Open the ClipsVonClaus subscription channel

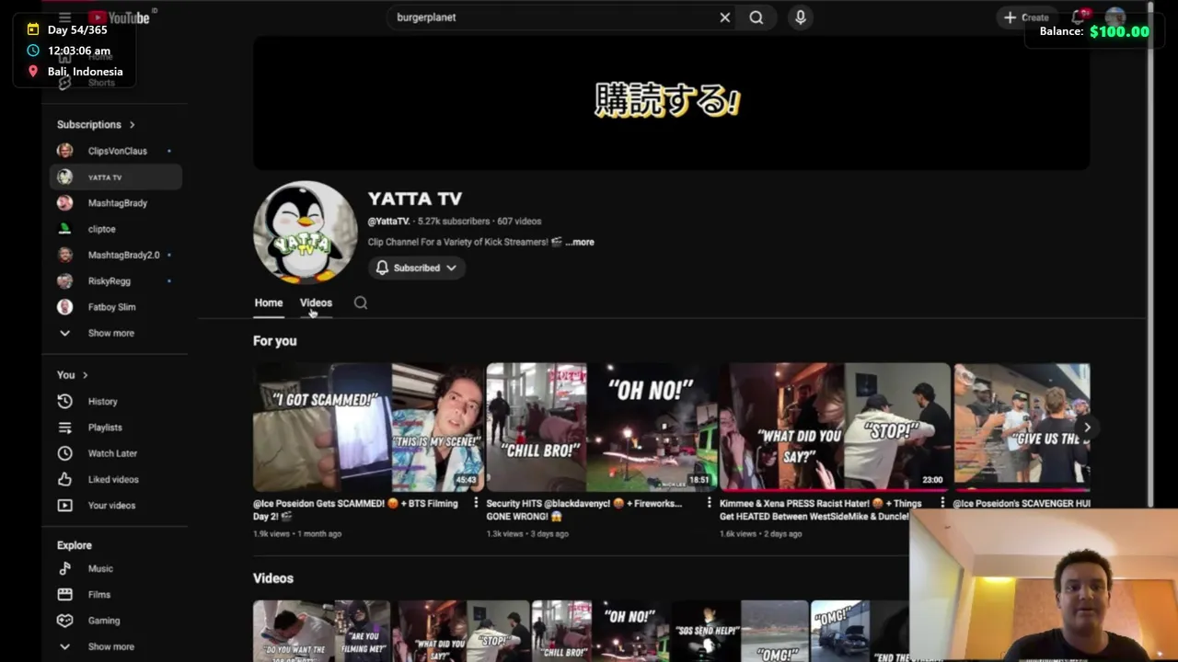115,151
